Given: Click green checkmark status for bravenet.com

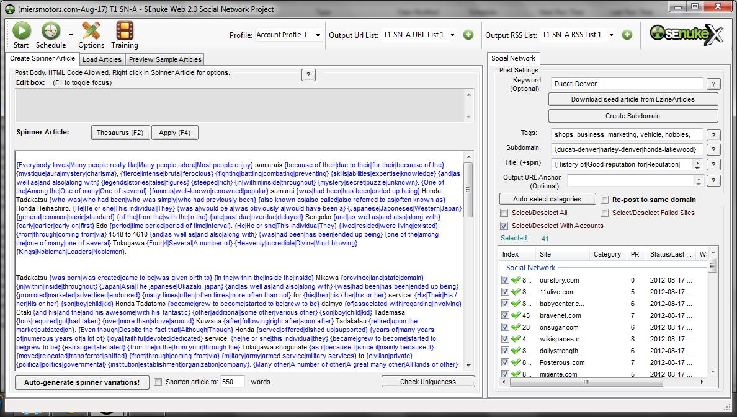Looking at the screenshot, I should coord(516,315).
